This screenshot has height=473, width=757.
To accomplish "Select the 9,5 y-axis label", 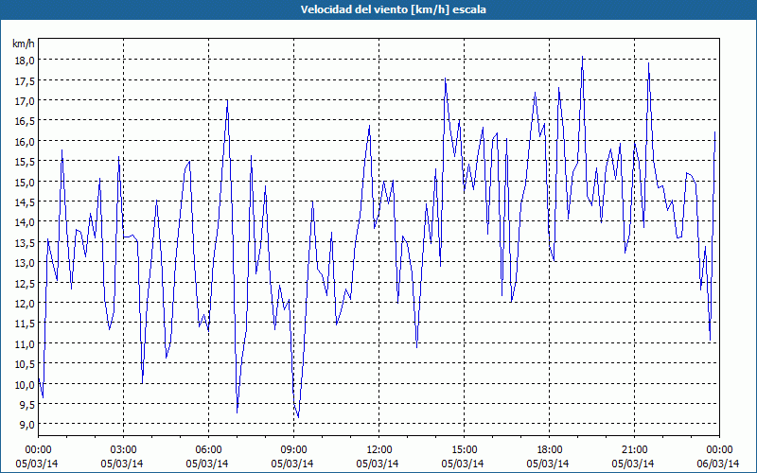I will tap(27, 405).
